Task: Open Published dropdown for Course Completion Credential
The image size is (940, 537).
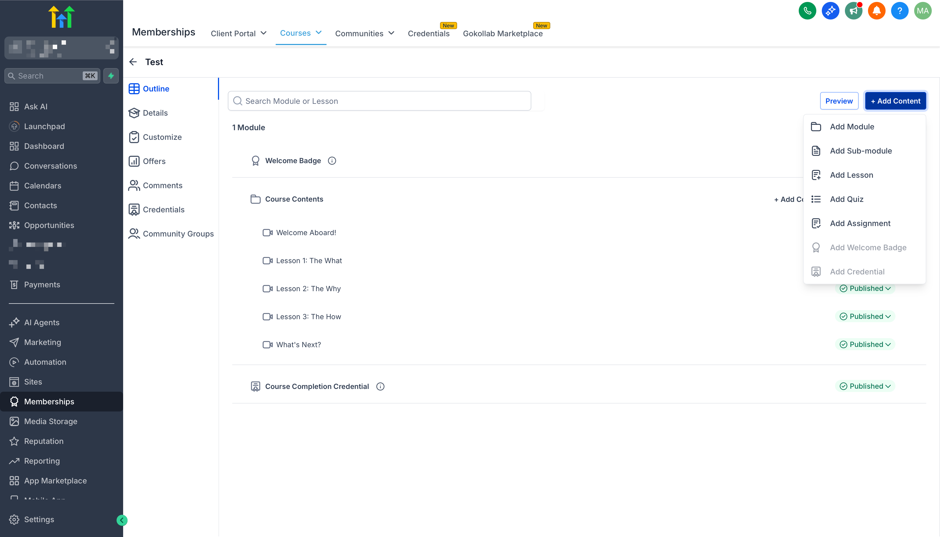Action: click(865, 386)
